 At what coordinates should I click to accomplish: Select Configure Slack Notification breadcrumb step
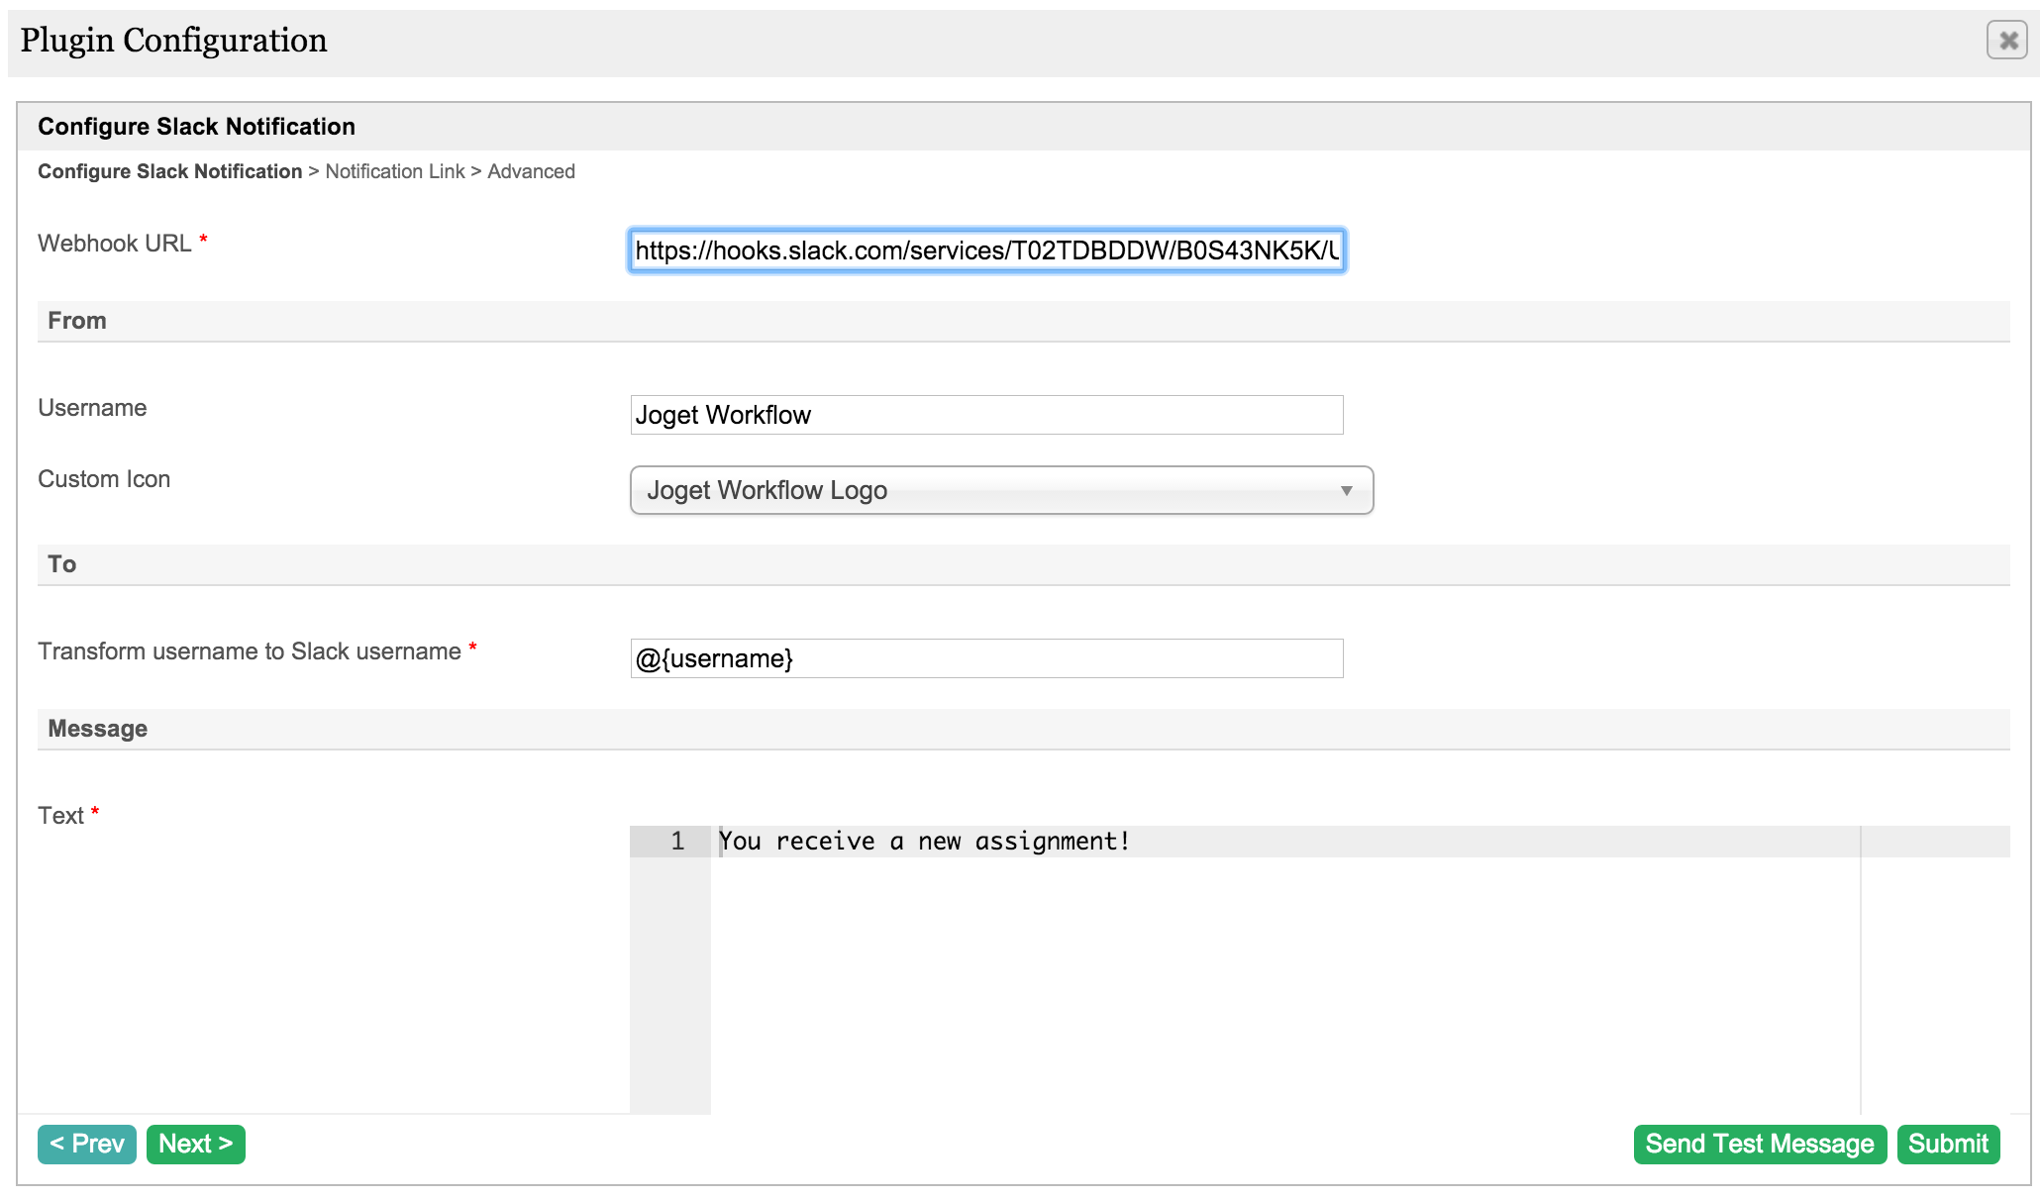[x=169, y=171]
